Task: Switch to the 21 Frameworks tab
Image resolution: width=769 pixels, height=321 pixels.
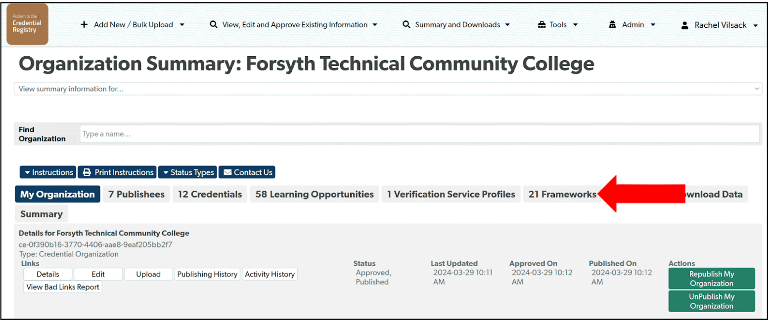Action: (561, 194)
